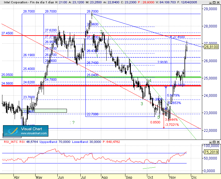
Task: Click the current price marker 26,8100
Action: tap(211, 47)
